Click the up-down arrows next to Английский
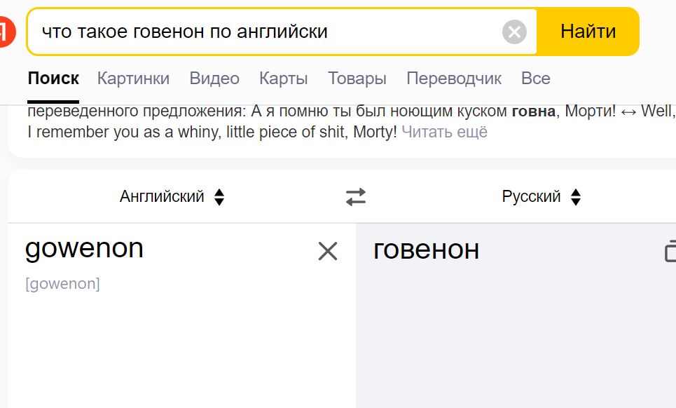 pyautogui.click(x=219, y=197)
